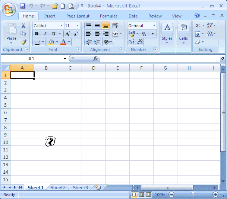Switch to the Formulas ribbon tab
Viewport: 227px width, 199px height.
[108, 16]
